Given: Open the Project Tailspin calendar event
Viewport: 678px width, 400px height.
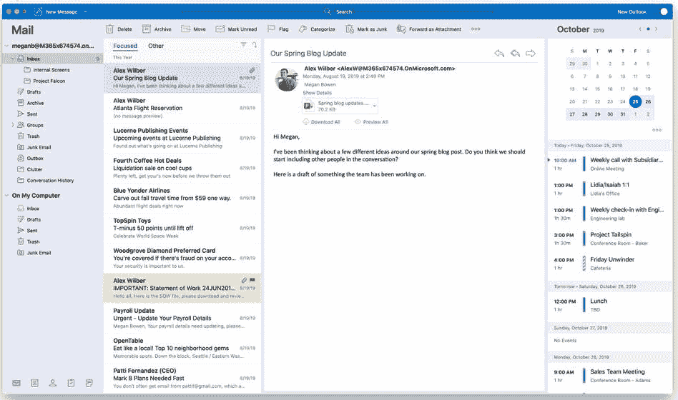Looking at the screenshot, I should pyautogui.click(x=609, y=239).
